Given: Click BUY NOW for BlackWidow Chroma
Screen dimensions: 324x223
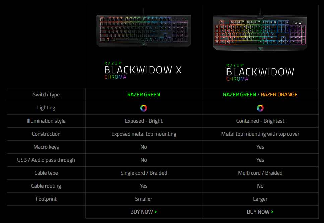Looking at the screenshot, I should pos(258,212).
